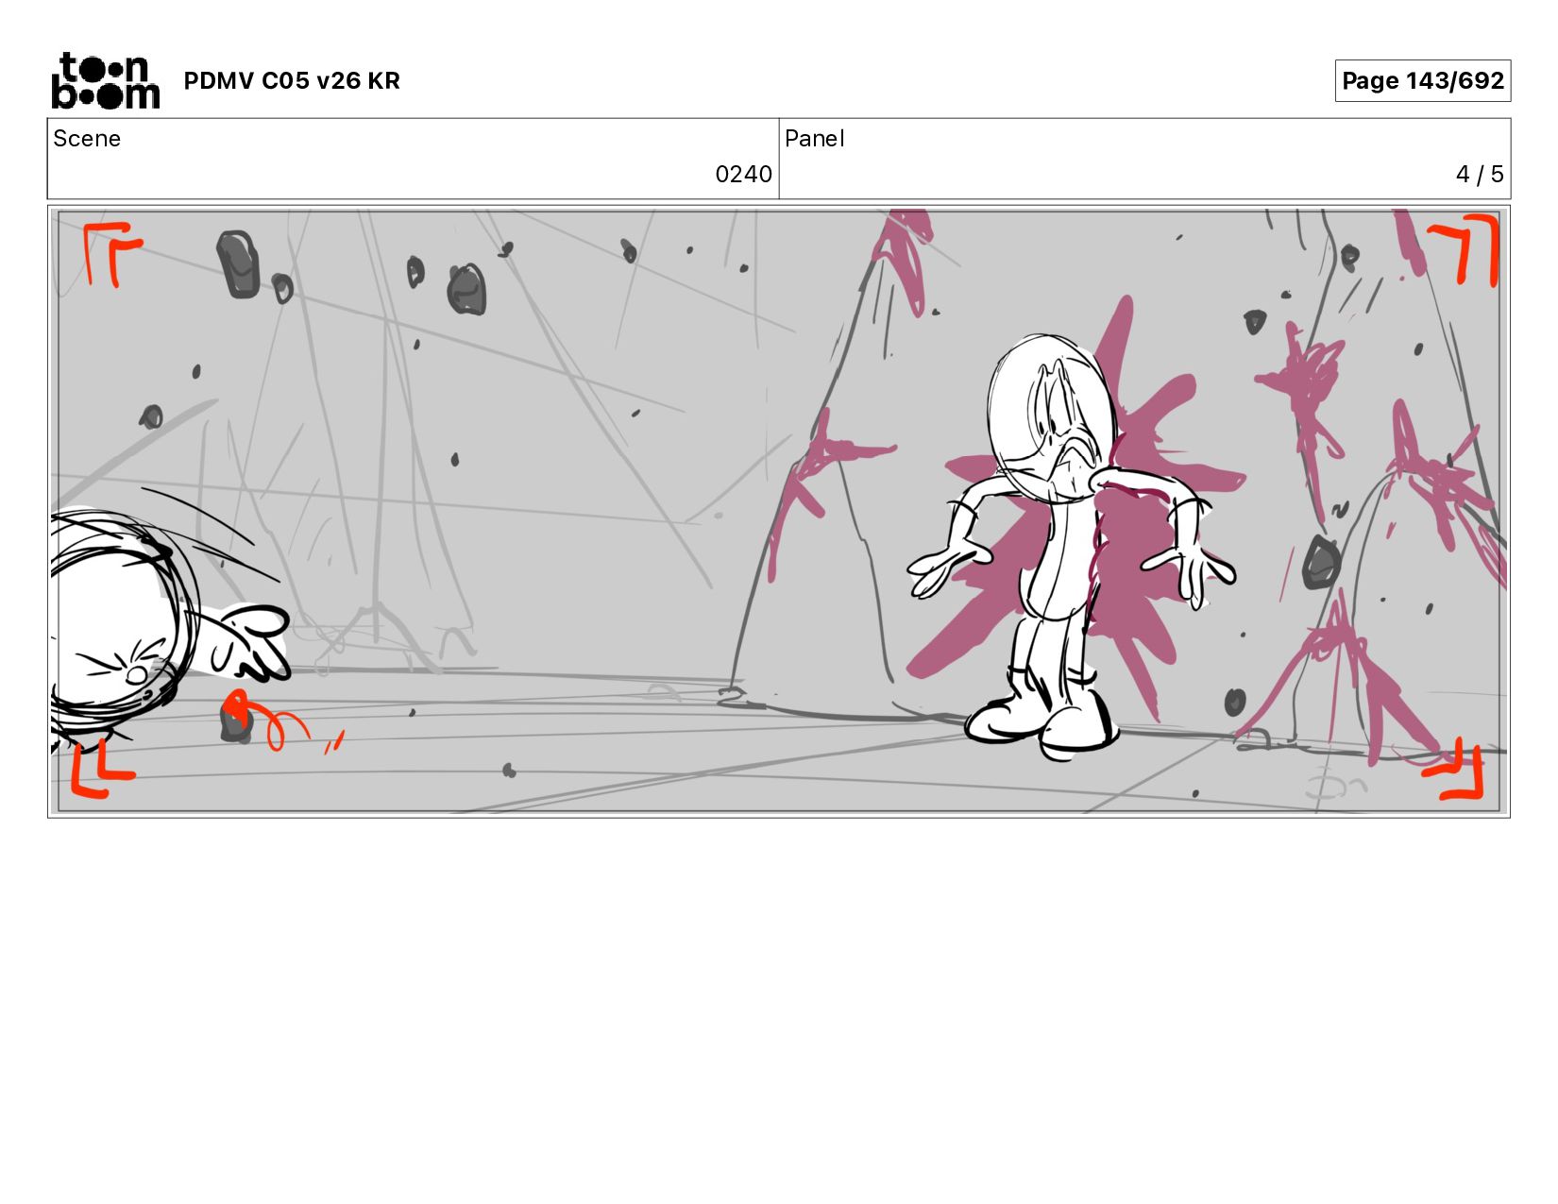Image resolution: width=1558 pixels, height=1204 pixels.
Task: Click the panel count "4 / 5"
Action: pos(1479,175)
